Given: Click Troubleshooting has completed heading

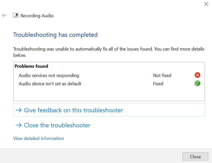Looking at the screenshot, I should tap(55, 35).
